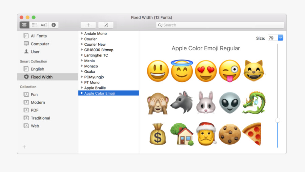Select Monaco font name
This screenshot has height=172, width=305.
91,66
